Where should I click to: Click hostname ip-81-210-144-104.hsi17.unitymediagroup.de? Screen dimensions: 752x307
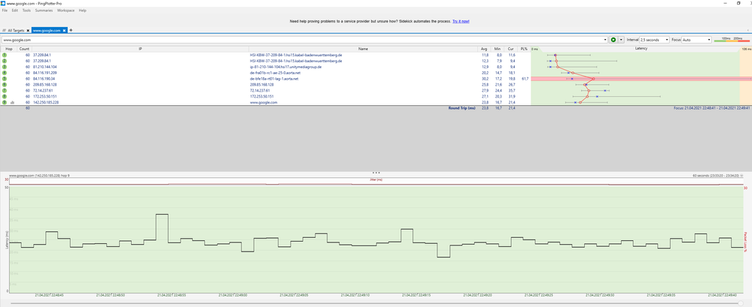[286, 67]
